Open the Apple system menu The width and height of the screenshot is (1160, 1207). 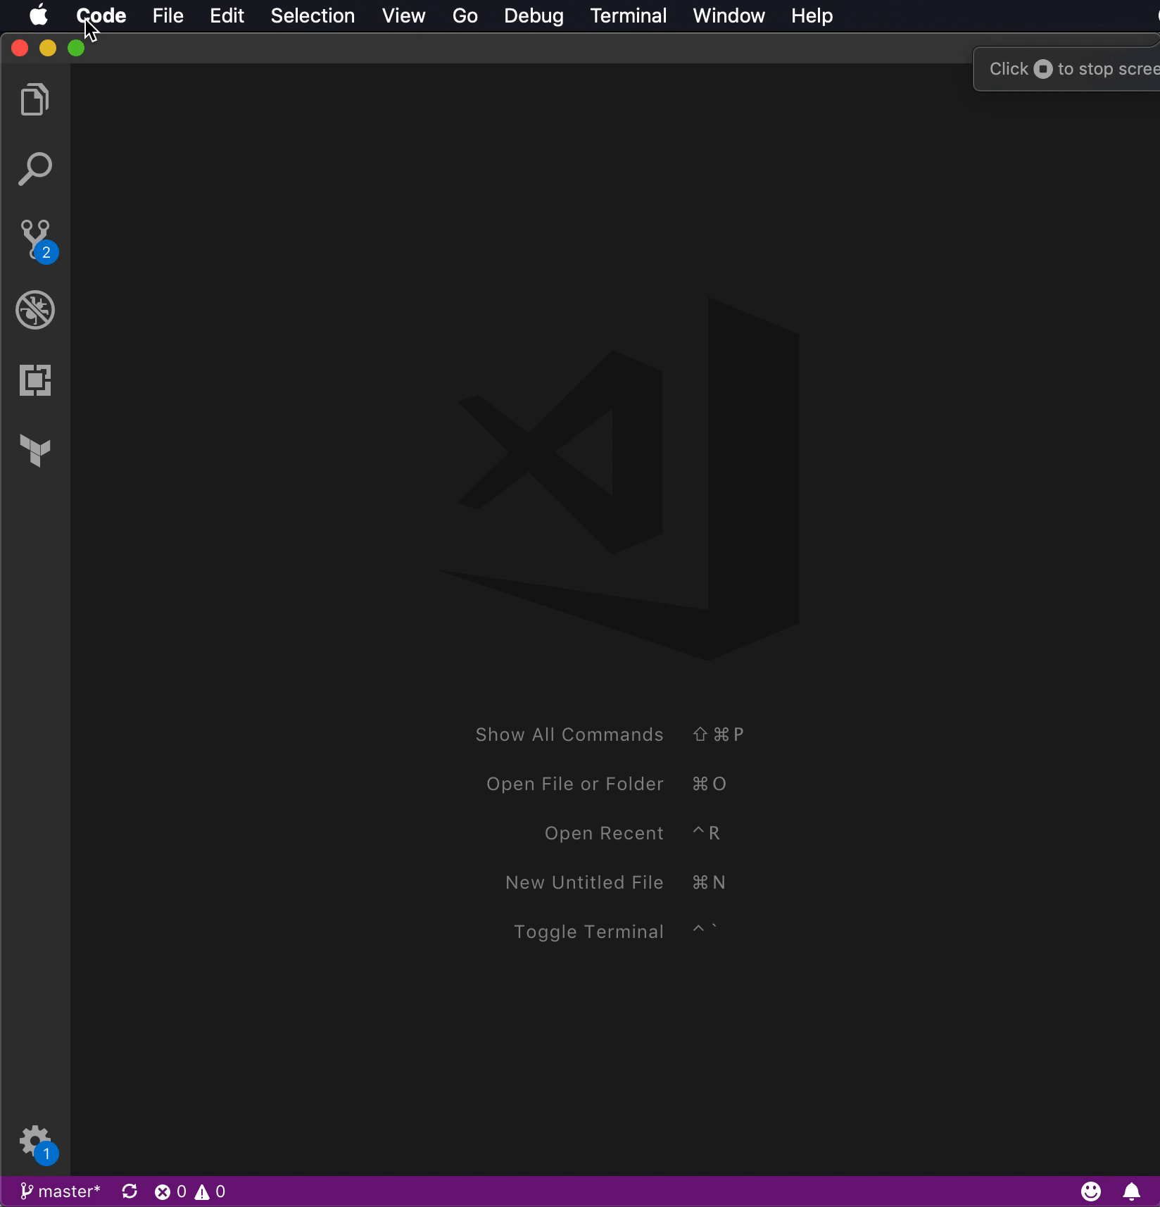tap(39, 15)
